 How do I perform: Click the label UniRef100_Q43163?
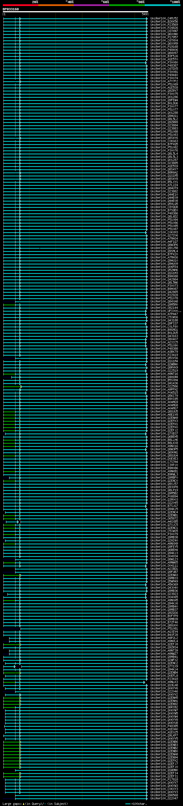164,336
